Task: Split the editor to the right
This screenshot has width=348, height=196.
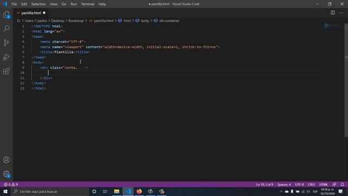Action: pyautogui.click(x=332, y=13)
